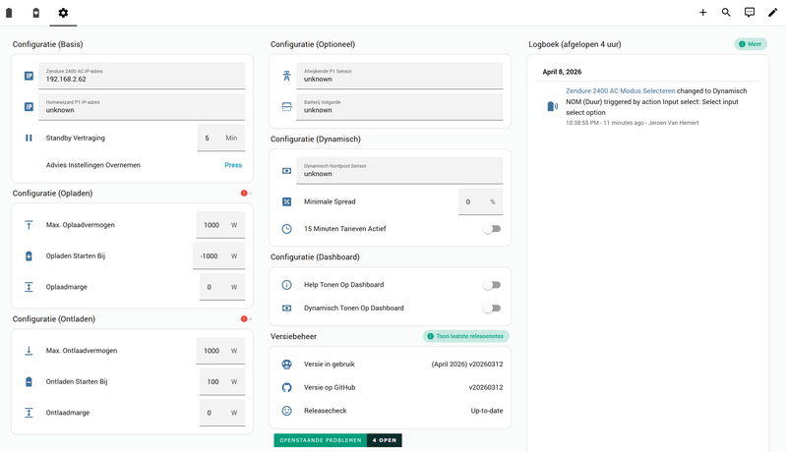Edit Dynamisch Nordpool Sensor field
Screen dimensions: 787x452
coord(399,171)
